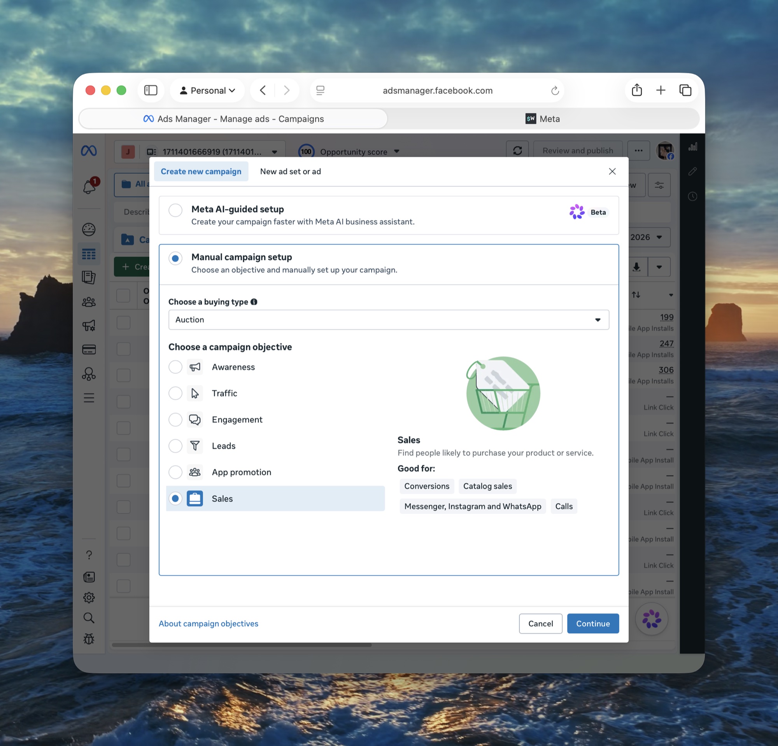Click the Safari address bar
This screenshot has width=778, height=746.
(437, 91)
